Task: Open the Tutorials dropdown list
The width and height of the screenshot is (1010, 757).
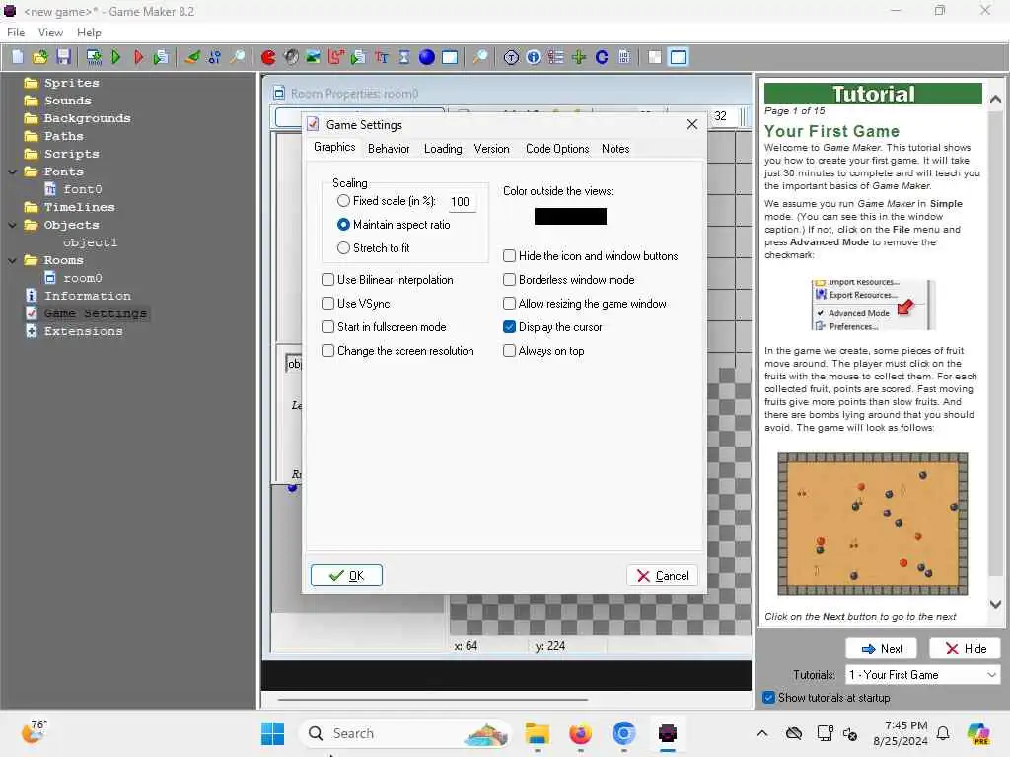Action: tap(922, 675)
